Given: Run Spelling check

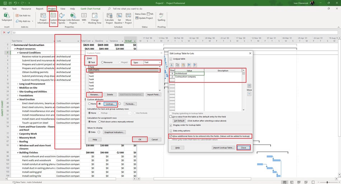Looking at the screenshot, I should 161,17.
